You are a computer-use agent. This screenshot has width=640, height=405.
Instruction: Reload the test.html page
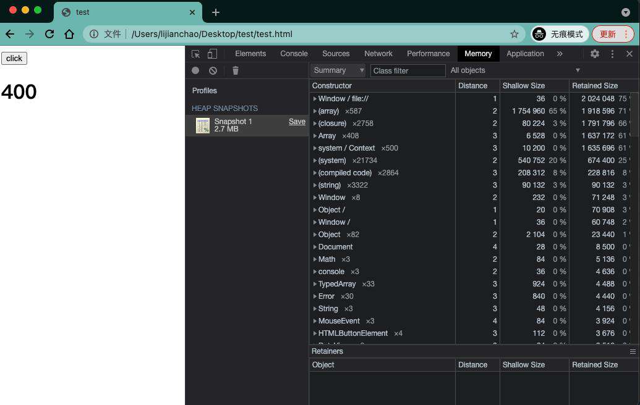tap(49, 34)
